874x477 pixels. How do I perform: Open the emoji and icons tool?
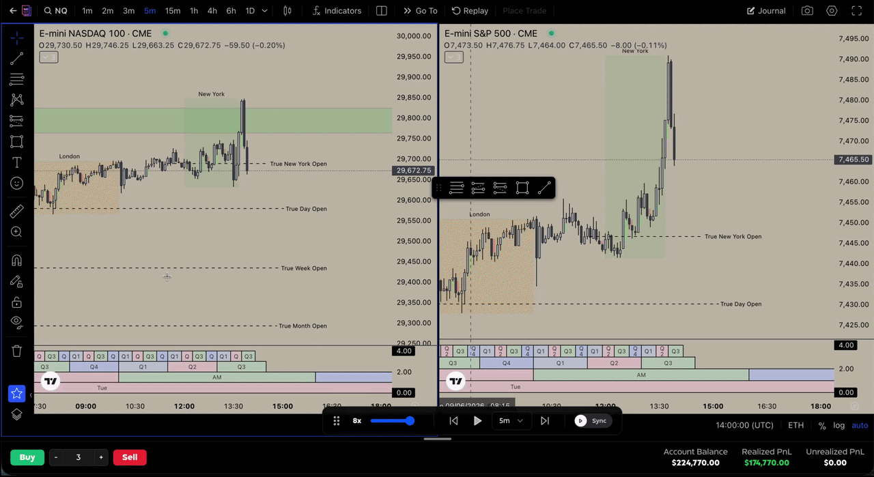pos(17,184)
